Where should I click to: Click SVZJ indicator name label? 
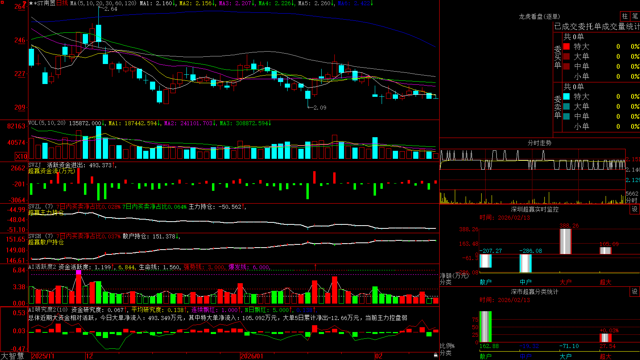[35, 165]
